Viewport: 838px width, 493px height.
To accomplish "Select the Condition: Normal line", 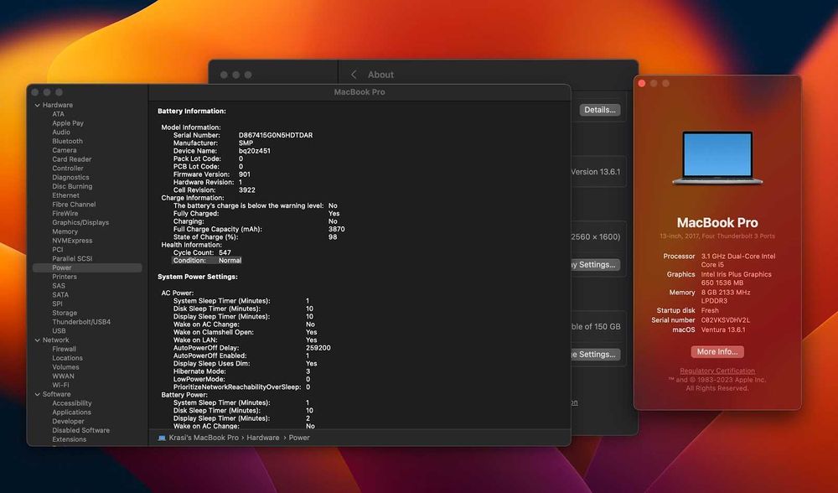I will [x=207, y=261].
